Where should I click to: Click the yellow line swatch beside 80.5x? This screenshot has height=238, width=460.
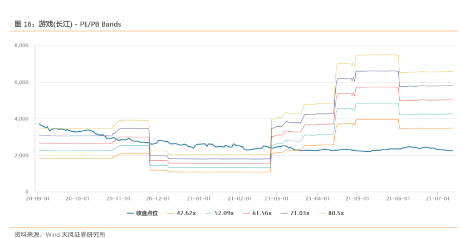tap(322, 213)
